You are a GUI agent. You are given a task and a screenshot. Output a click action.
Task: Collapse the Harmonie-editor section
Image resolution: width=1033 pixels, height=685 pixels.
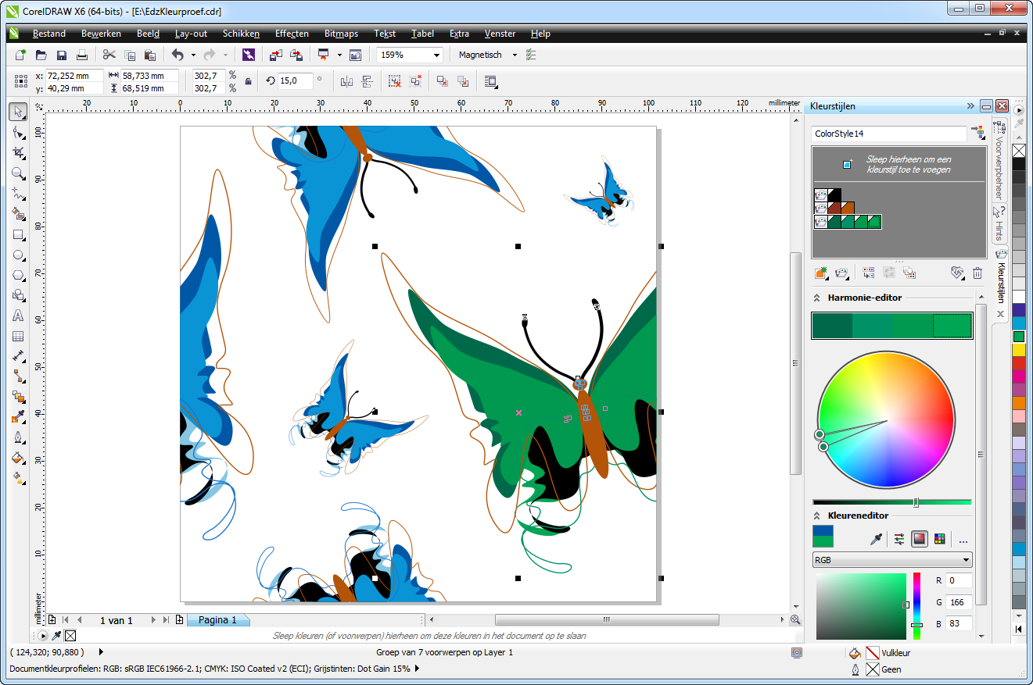pyautogui.click(x=819, y=297)
